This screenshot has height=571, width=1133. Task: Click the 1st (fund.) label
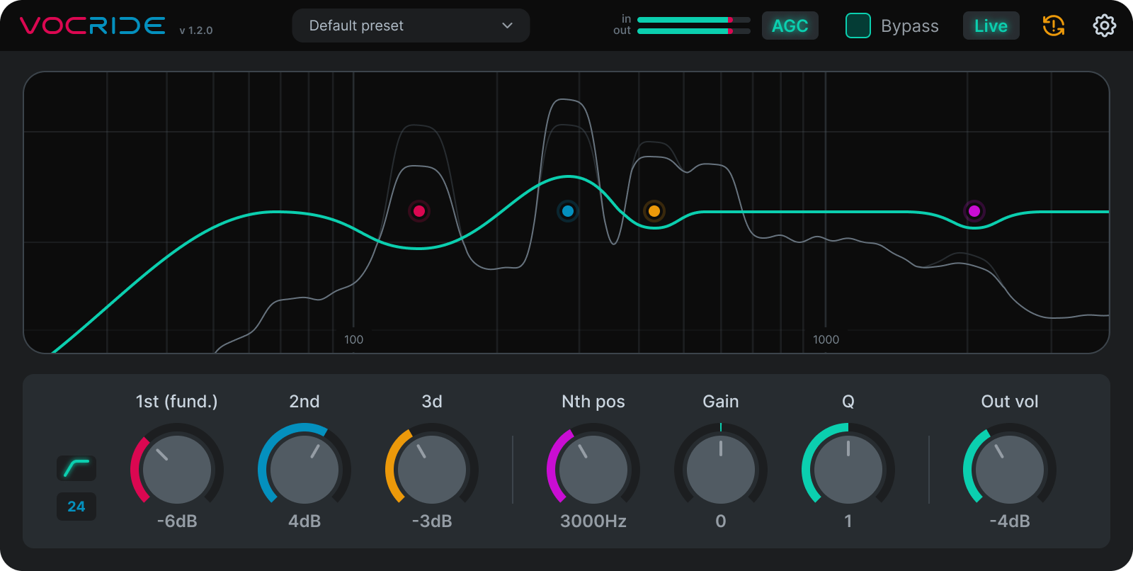pyautogui.click(x=177, y=402)
